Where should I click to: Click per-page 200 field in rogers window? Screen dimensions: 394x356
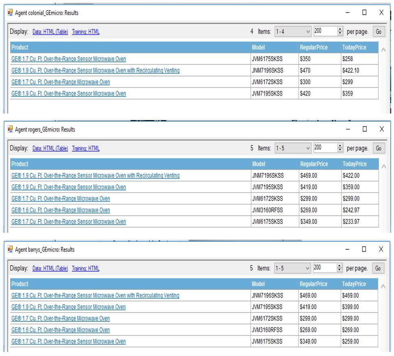pos(325,148)
